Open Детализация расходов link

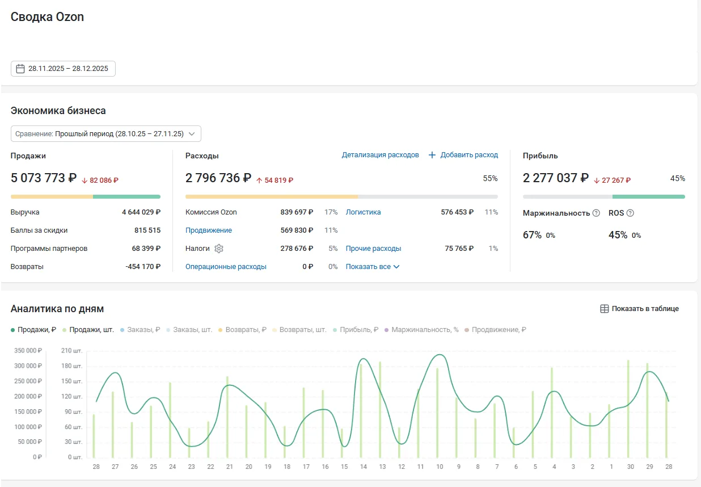click(380, 155)
